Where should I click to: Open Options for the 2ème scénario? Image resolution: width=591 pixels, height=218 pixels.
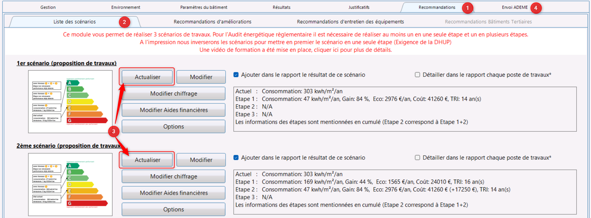[174, 209]
